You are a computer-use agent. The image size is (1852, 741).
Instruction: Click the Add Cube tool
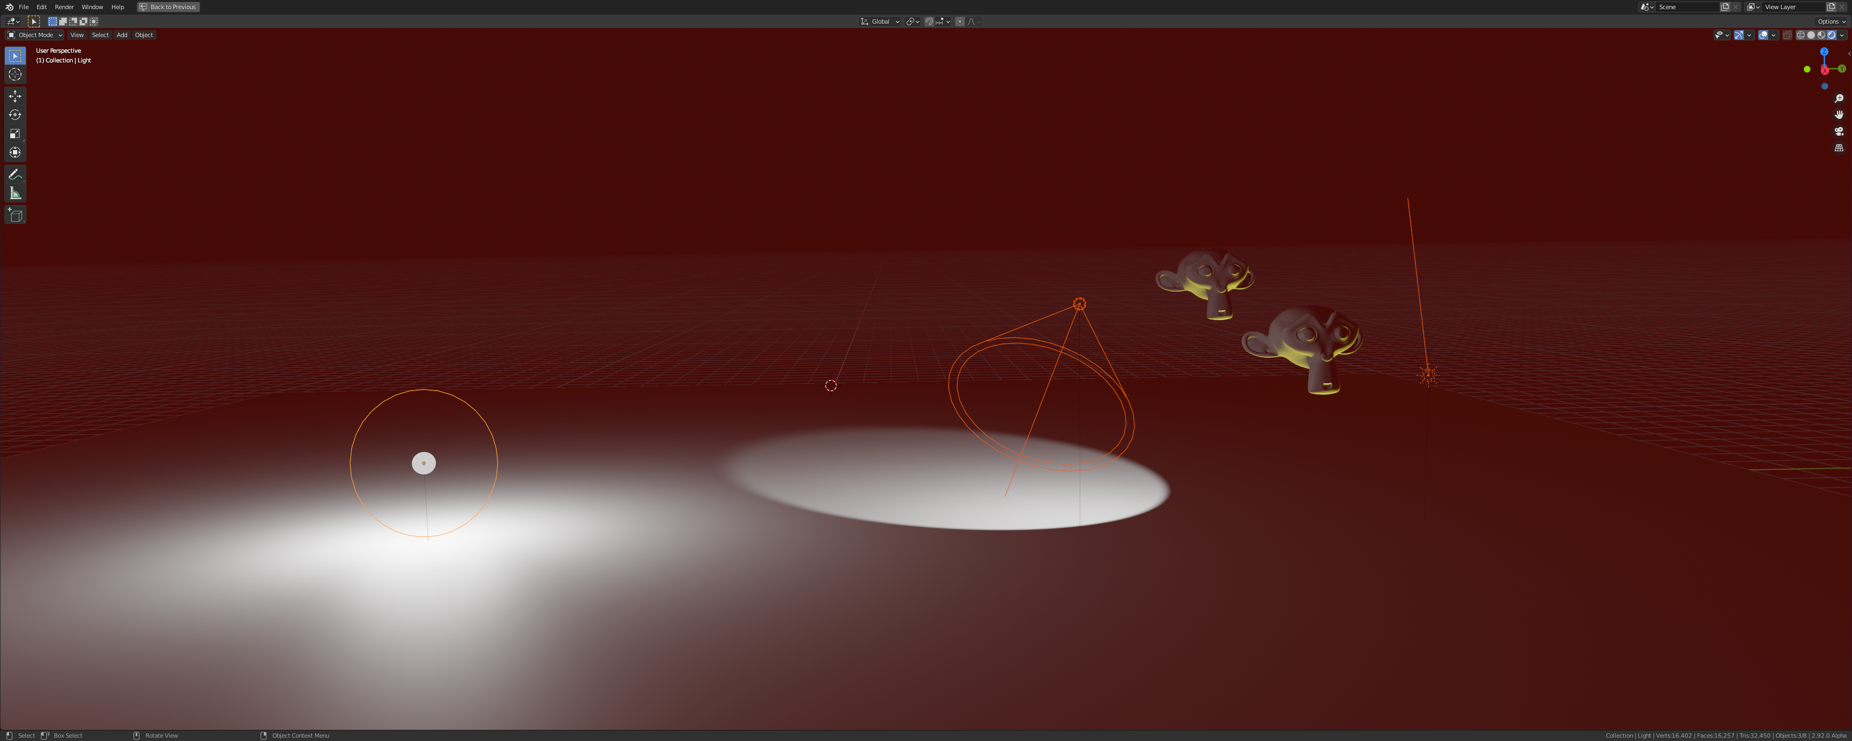pos(15,215)
